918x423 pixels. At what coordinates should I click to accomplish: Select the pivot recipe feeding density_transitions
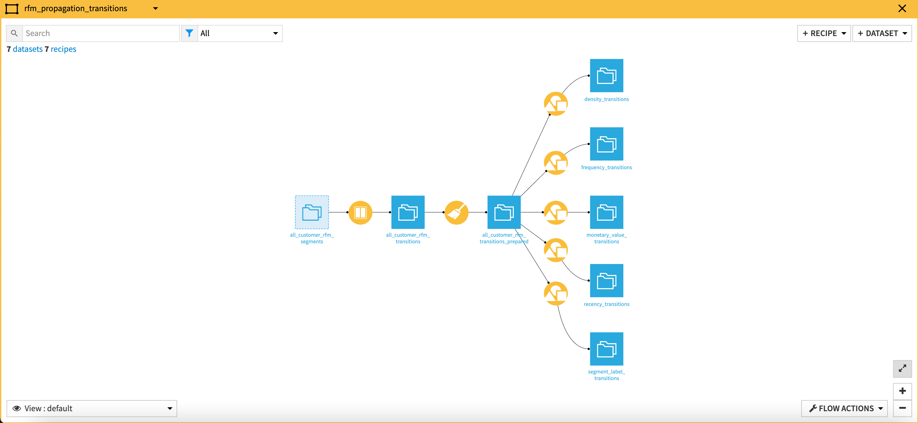coord(555,103)
